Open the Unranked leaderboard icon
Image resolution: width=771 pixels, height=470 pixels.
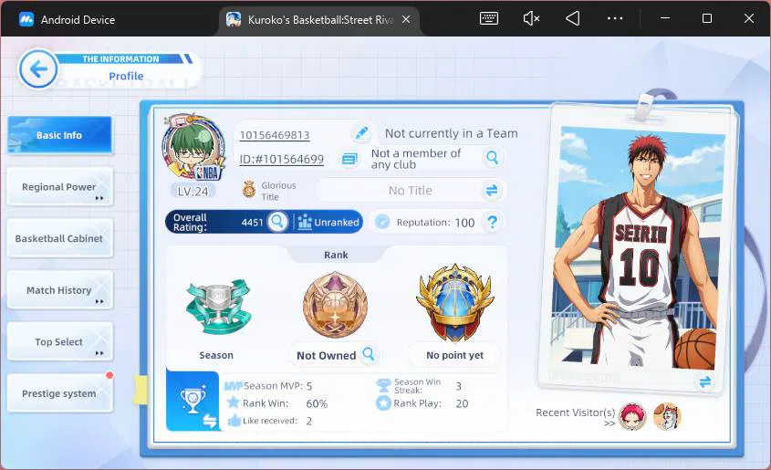point(305,222)
